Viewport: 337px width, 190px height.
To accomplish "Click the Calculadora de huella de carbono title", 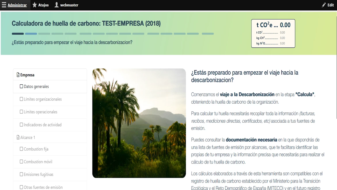I will [86, 23].
